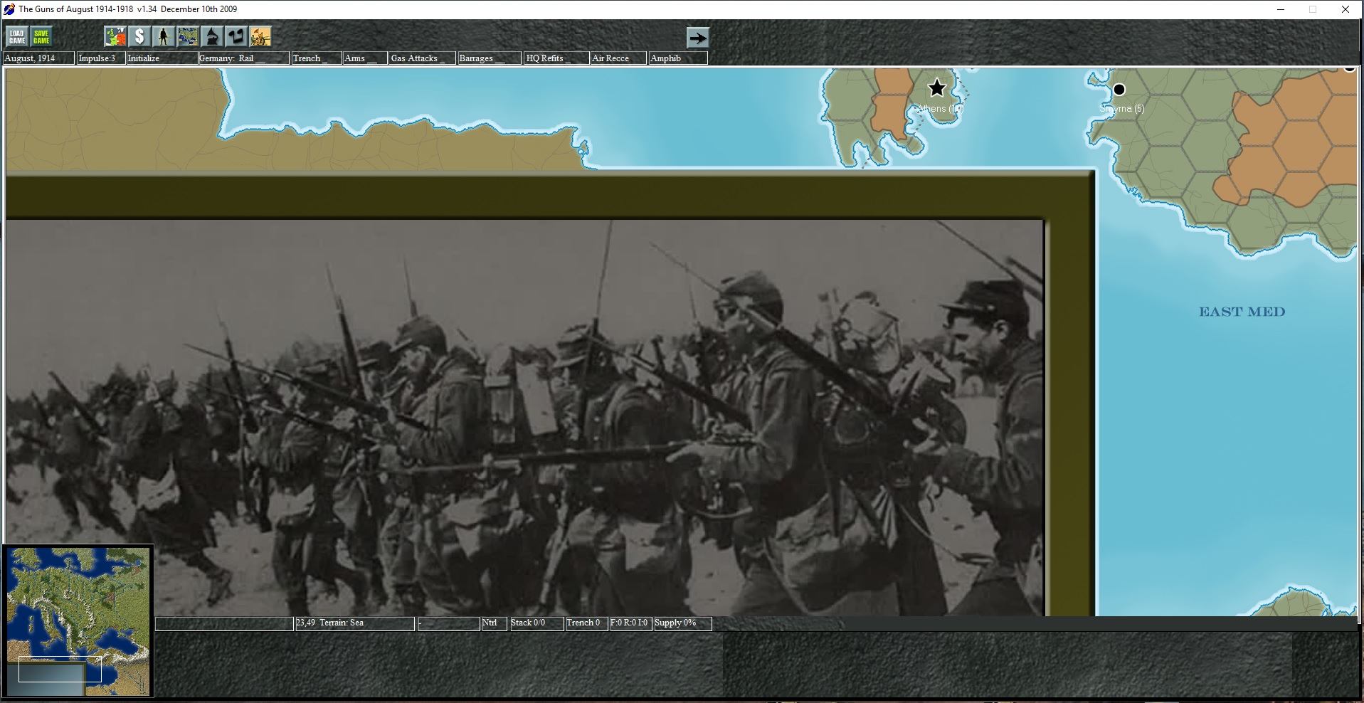Viewport: 1364px width, 703px height.
Task: Click the soldier silhouette icon
Action: 164,36
